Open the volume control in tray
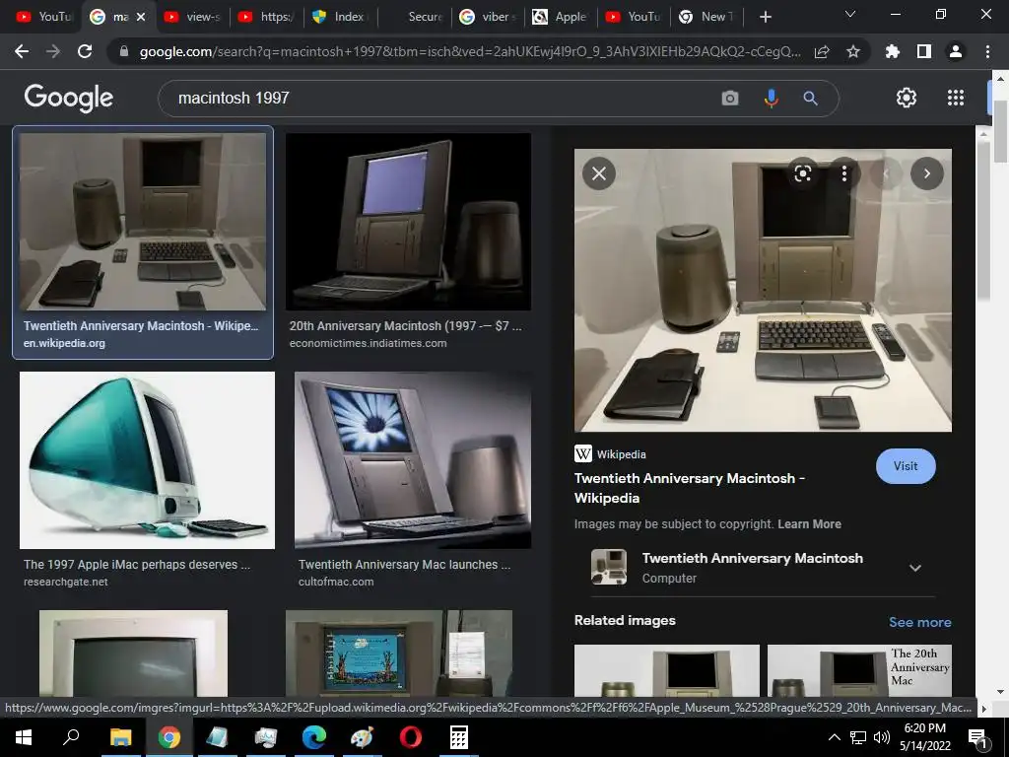This screenshot has height=757, width=1009. click(882, 737)
